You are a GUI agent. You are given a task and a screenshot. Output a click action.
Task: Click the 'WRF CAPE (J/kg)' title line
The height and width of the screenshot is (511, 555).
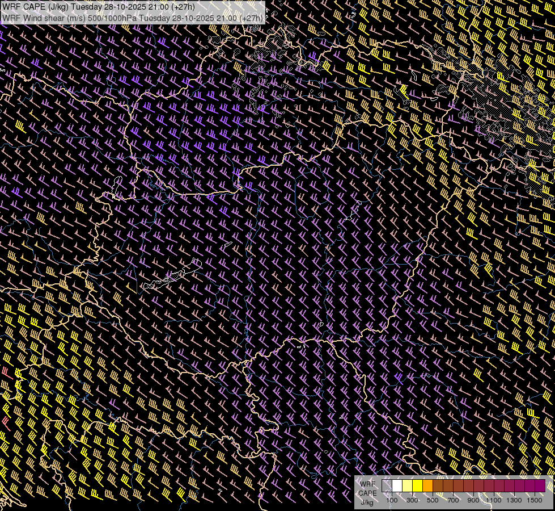99,7
